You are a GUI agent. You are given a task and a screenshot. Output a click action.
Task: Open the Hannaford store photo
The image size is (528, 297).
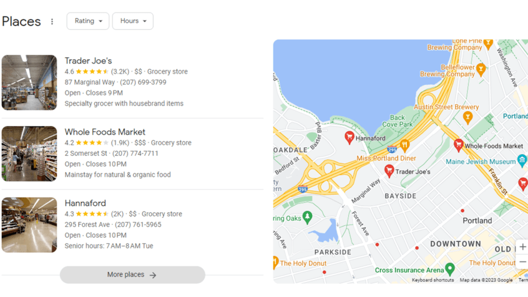[29, 225]
